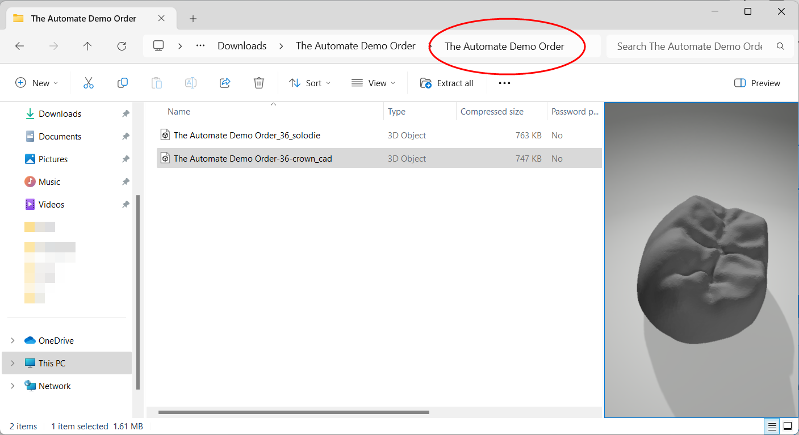Switch to details layout in status bar
The height and width of the screenshot is (435, 799).
pos(772,426)
